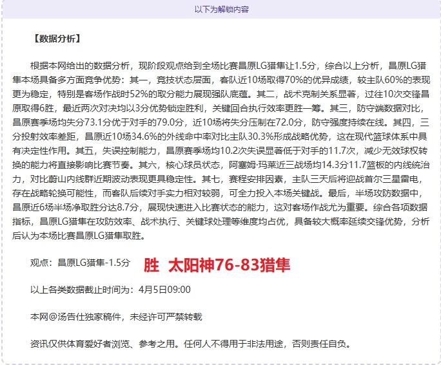Click the disclaimer line starting '资讯仅供体育爱好者'
441x365 pixels.
(191, 344)
